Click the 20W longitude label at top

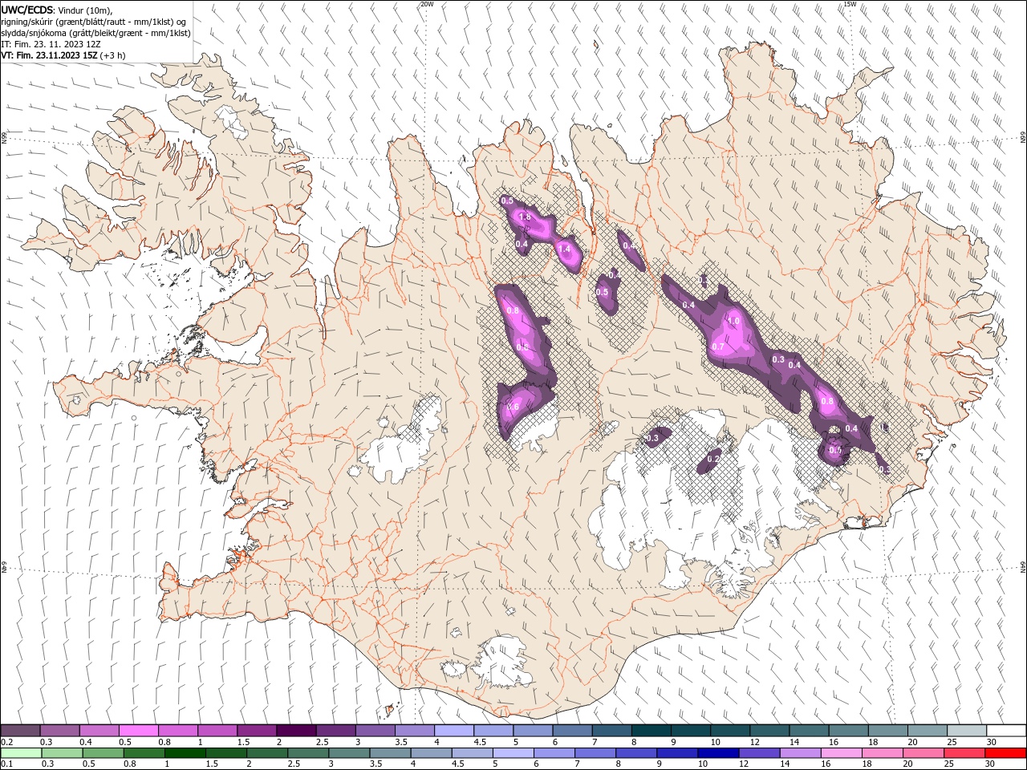[x=427, y=4]
